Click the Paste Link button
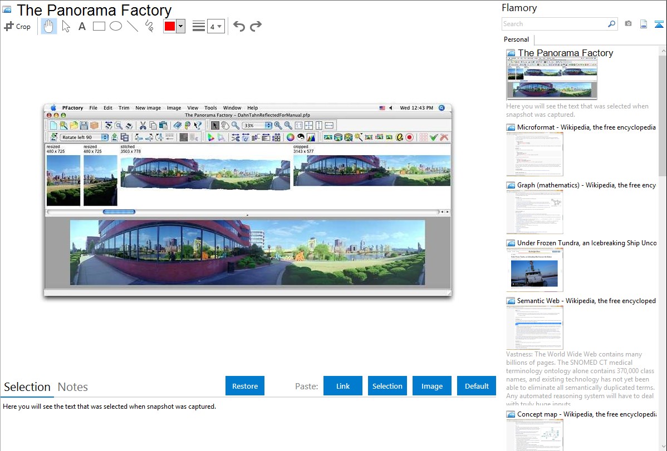The width and height of the screenshot is (667, 451). pos(343,386)
